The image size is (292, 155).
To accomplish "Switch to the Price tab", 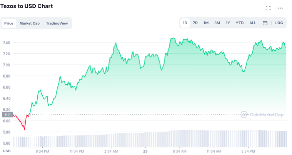I will tap(8, 23).
